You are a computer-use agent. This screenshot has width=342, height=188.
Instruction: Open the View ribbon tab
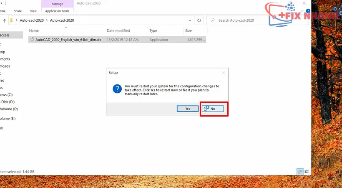click(33, 11)
